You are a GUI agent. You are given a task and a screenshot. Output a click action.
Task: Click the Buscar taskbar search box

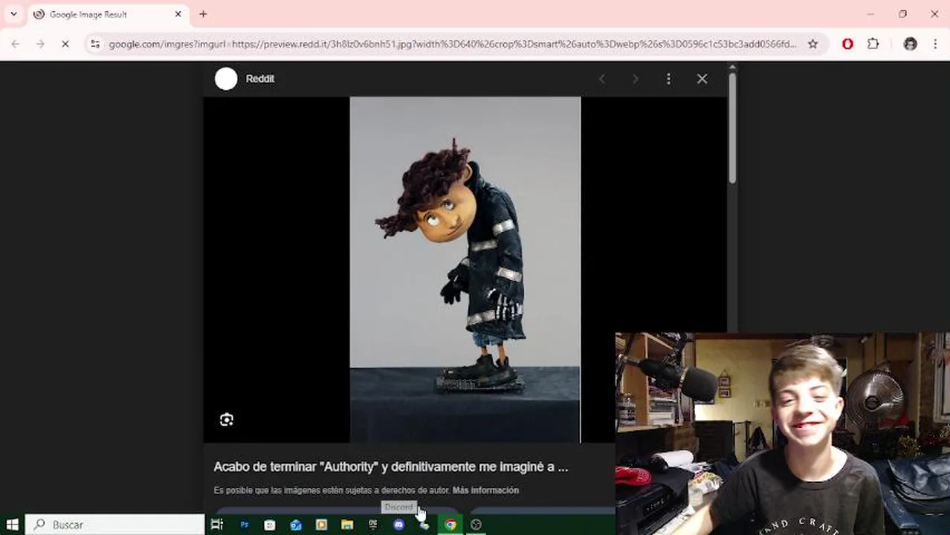click(x=115, y=525)
